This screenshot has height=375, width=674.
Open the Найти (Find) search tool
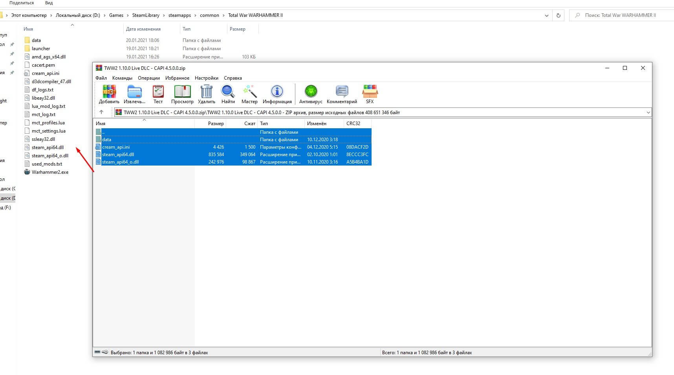coord(228,94)
